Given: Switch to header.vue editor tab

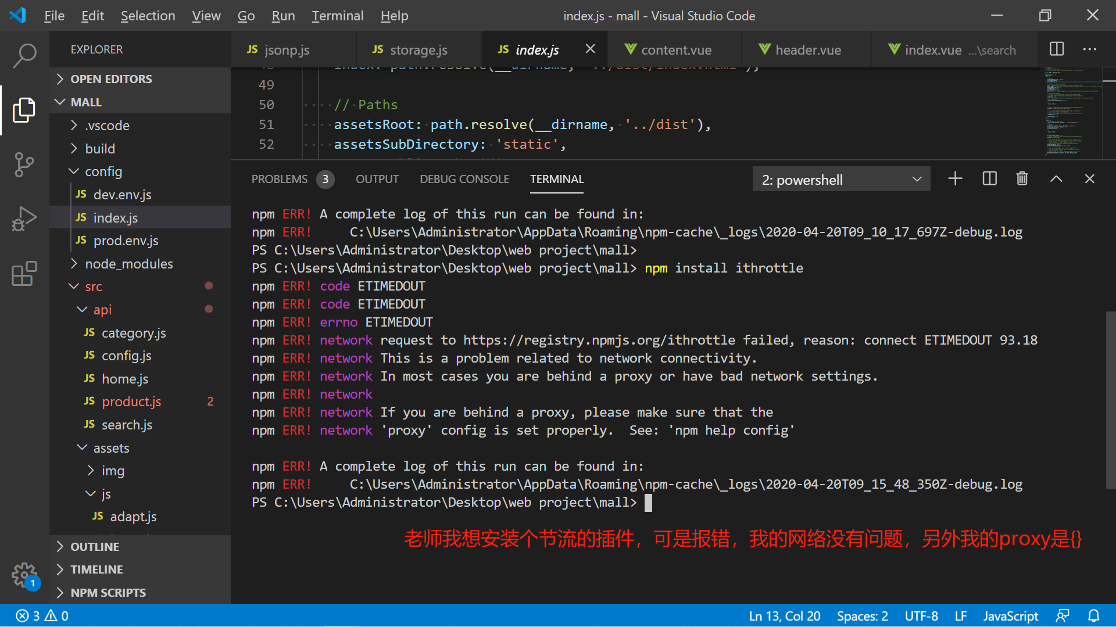Looking at the screenshot, I should point(807,49).
